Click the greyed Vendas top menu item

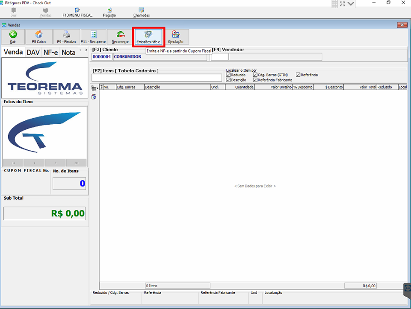pyautogui.click(x=45, y=12)
